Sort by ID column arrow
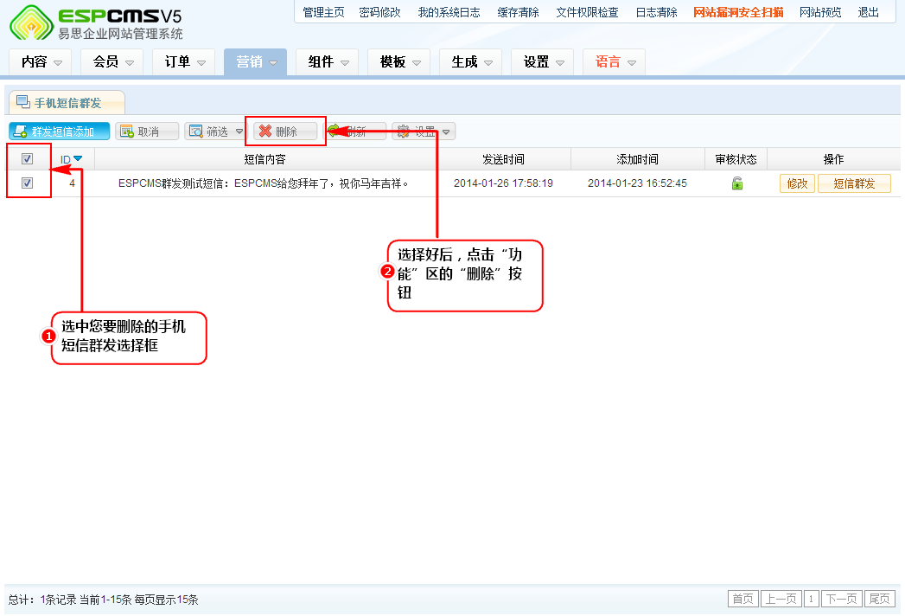This screenshot has width=905, height=616. (x=78, y=159)
